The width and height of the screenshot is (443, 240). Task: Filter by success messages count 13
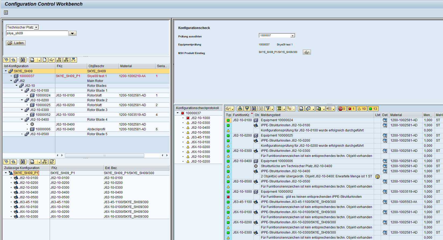(373, 109)
